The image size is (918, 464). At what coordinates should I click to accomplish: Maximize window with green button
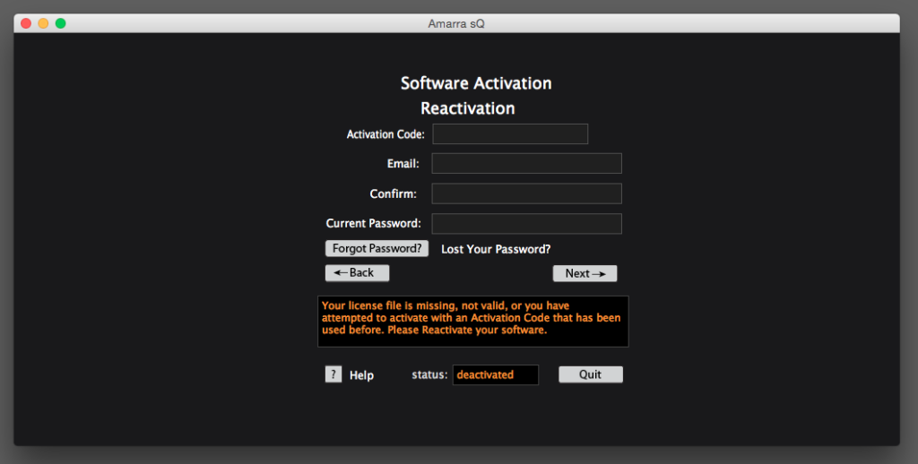point(60,23)
